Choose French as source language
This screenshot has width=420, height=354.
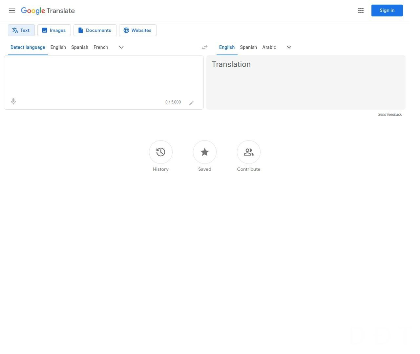(x=101, y=47)
